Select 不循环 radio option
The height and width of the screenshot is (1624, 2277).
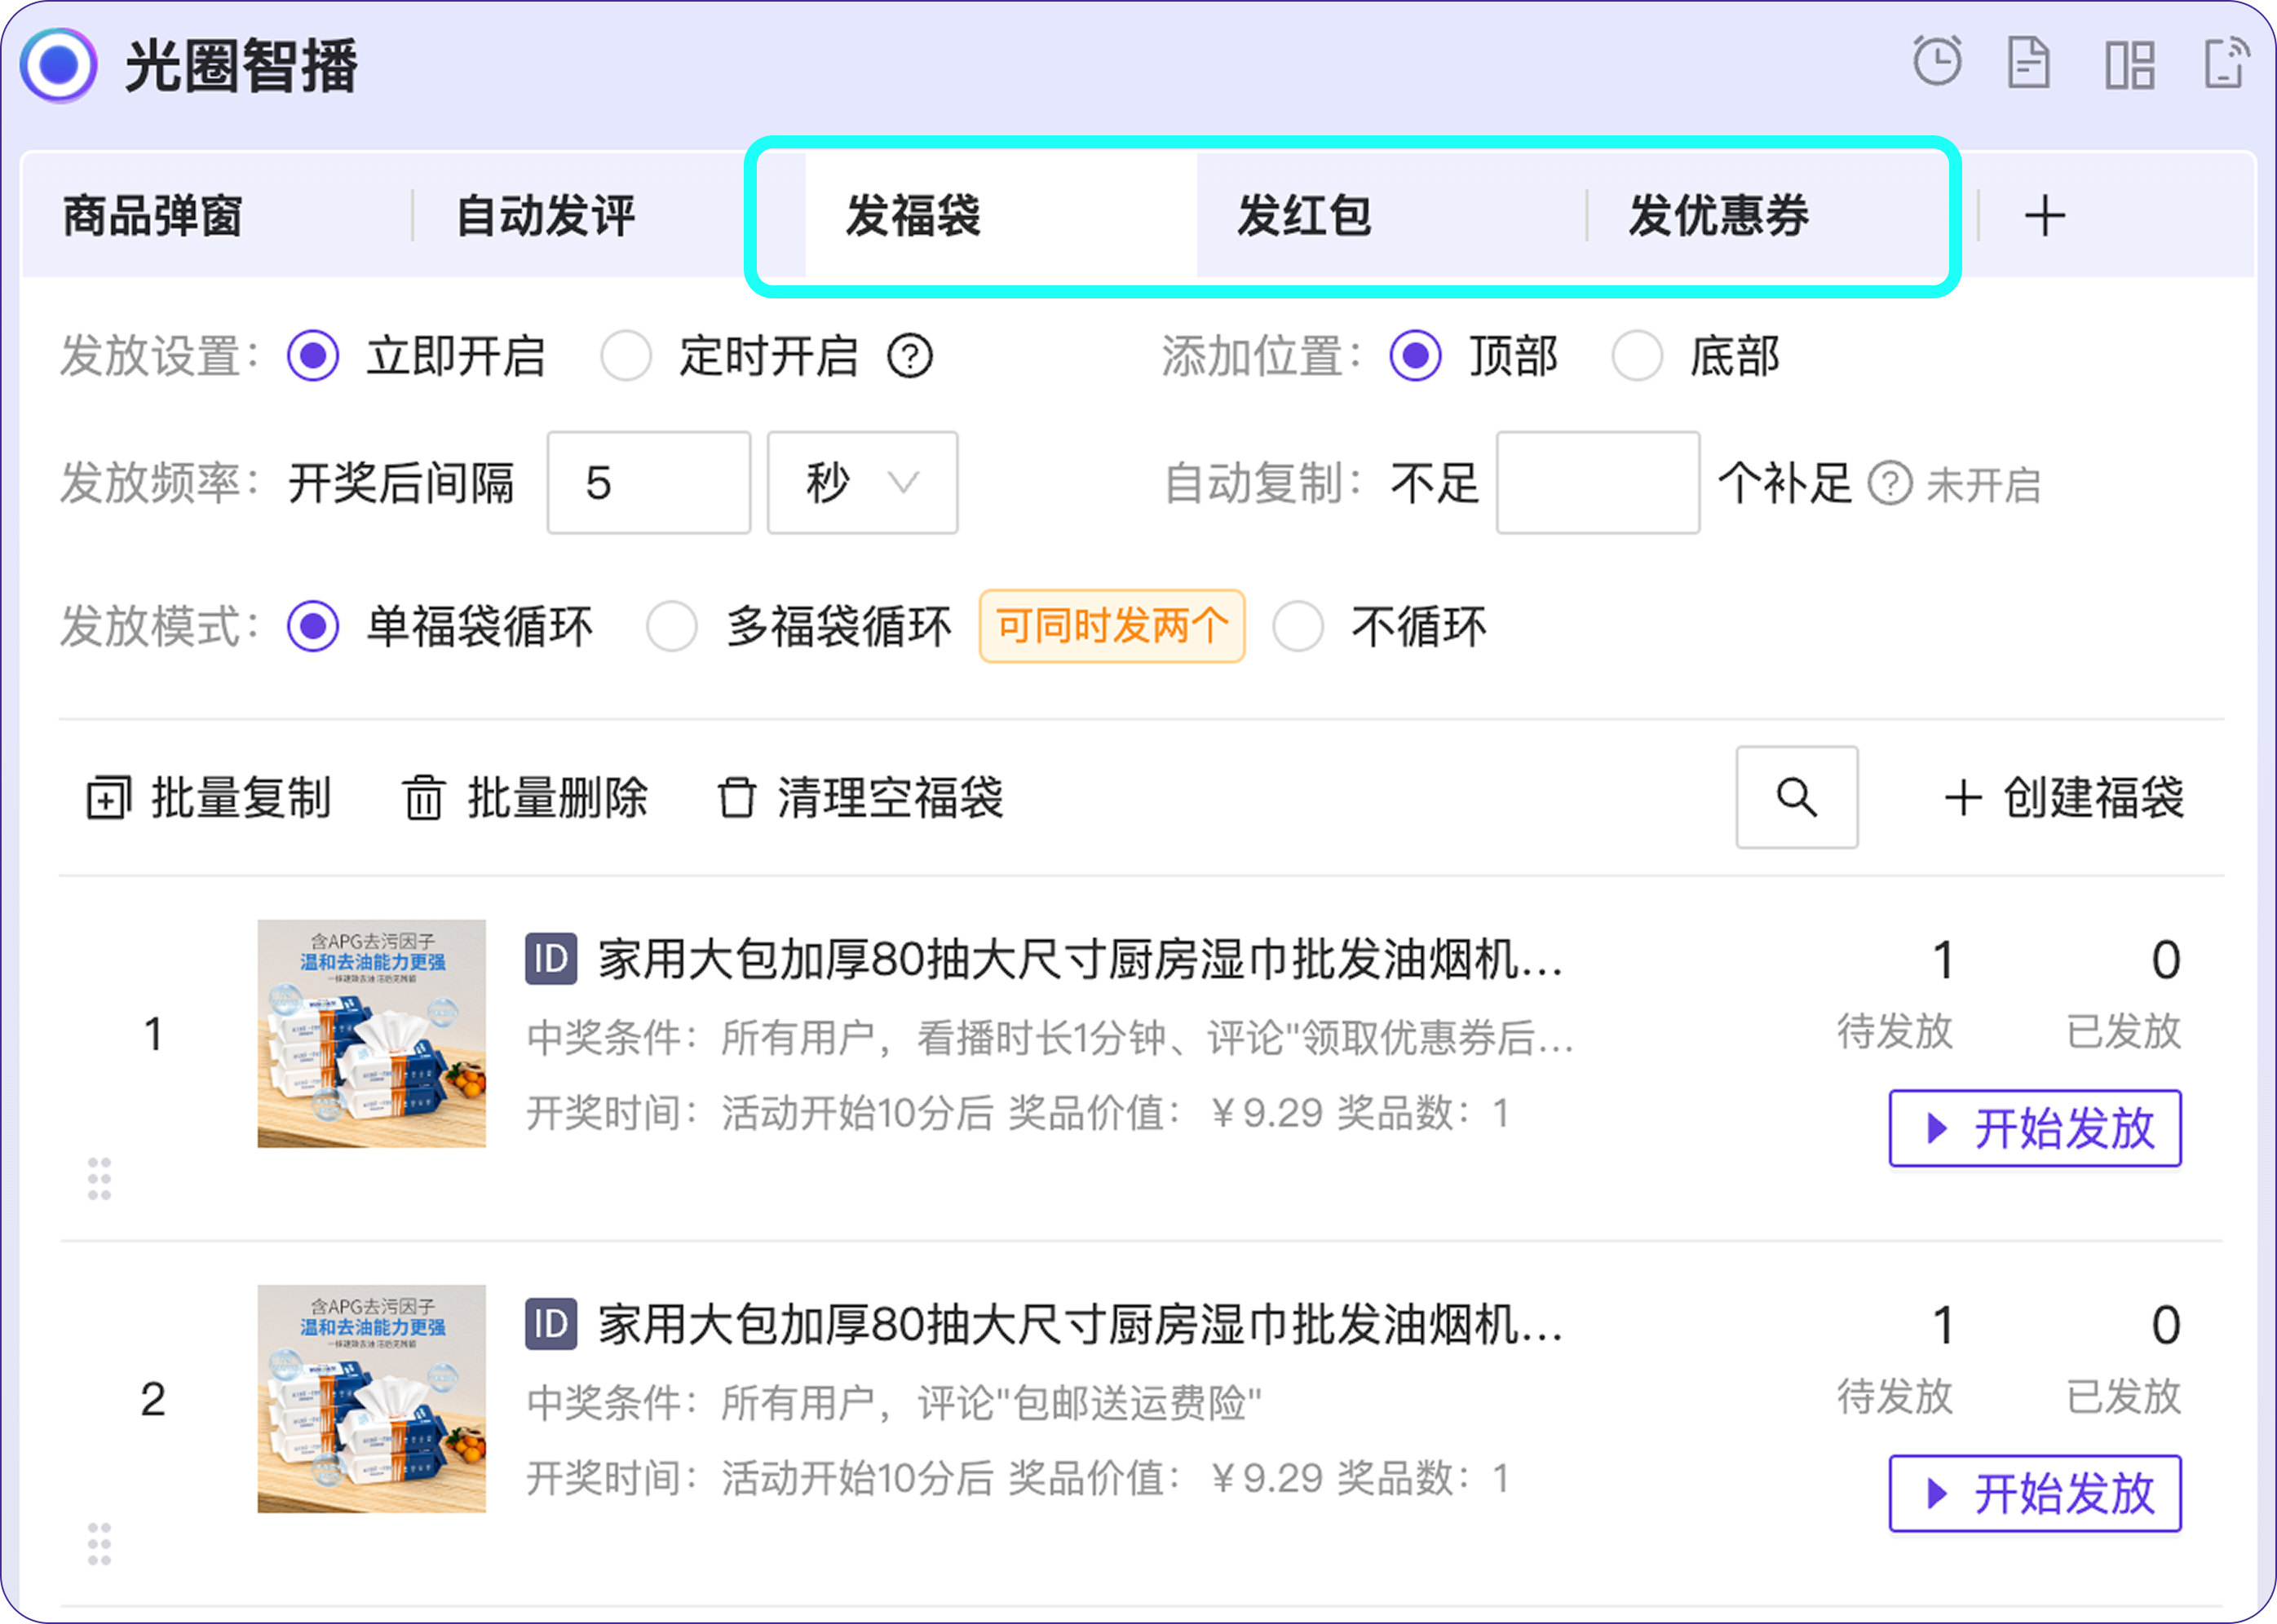[1298, 627]
